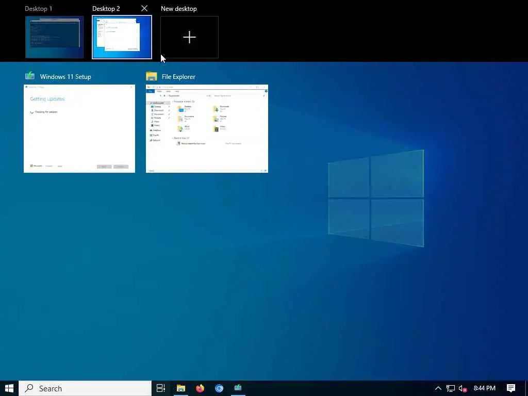Image resolution: width=528 pixels, height=396 pixels.
Task: Select the Desktop 2 thumbnail
Action: [122, 37]
